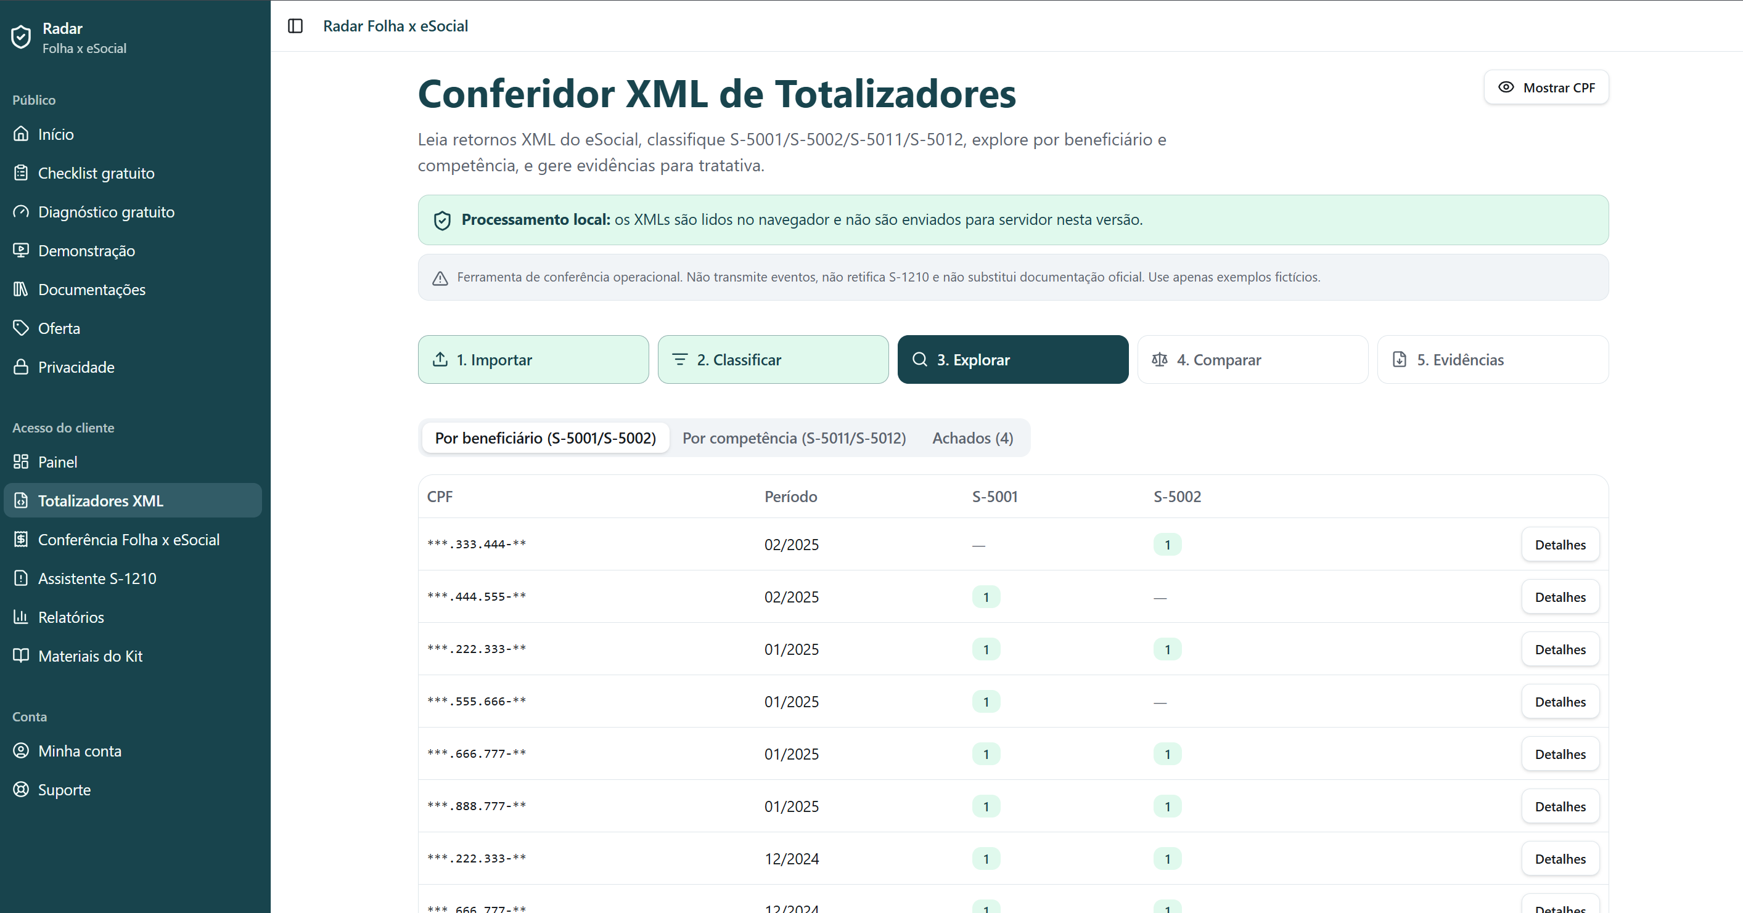Viewport: 1743px width, 913px height.
Task: Click the Relatórios bar chart icon
Action: click(x=21, y=617)
